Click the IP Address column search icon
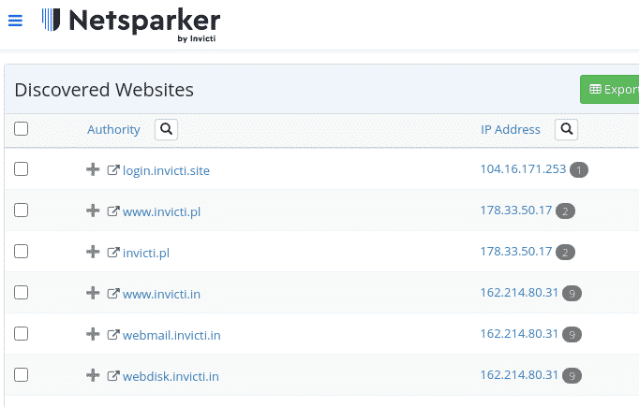Image resolution: width=639 pixels, height=407 pixels. [x=566, y=129]
